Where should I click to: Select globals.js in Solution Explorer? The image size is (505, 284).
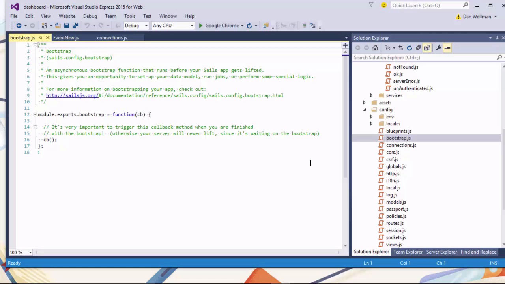point(396,166)
